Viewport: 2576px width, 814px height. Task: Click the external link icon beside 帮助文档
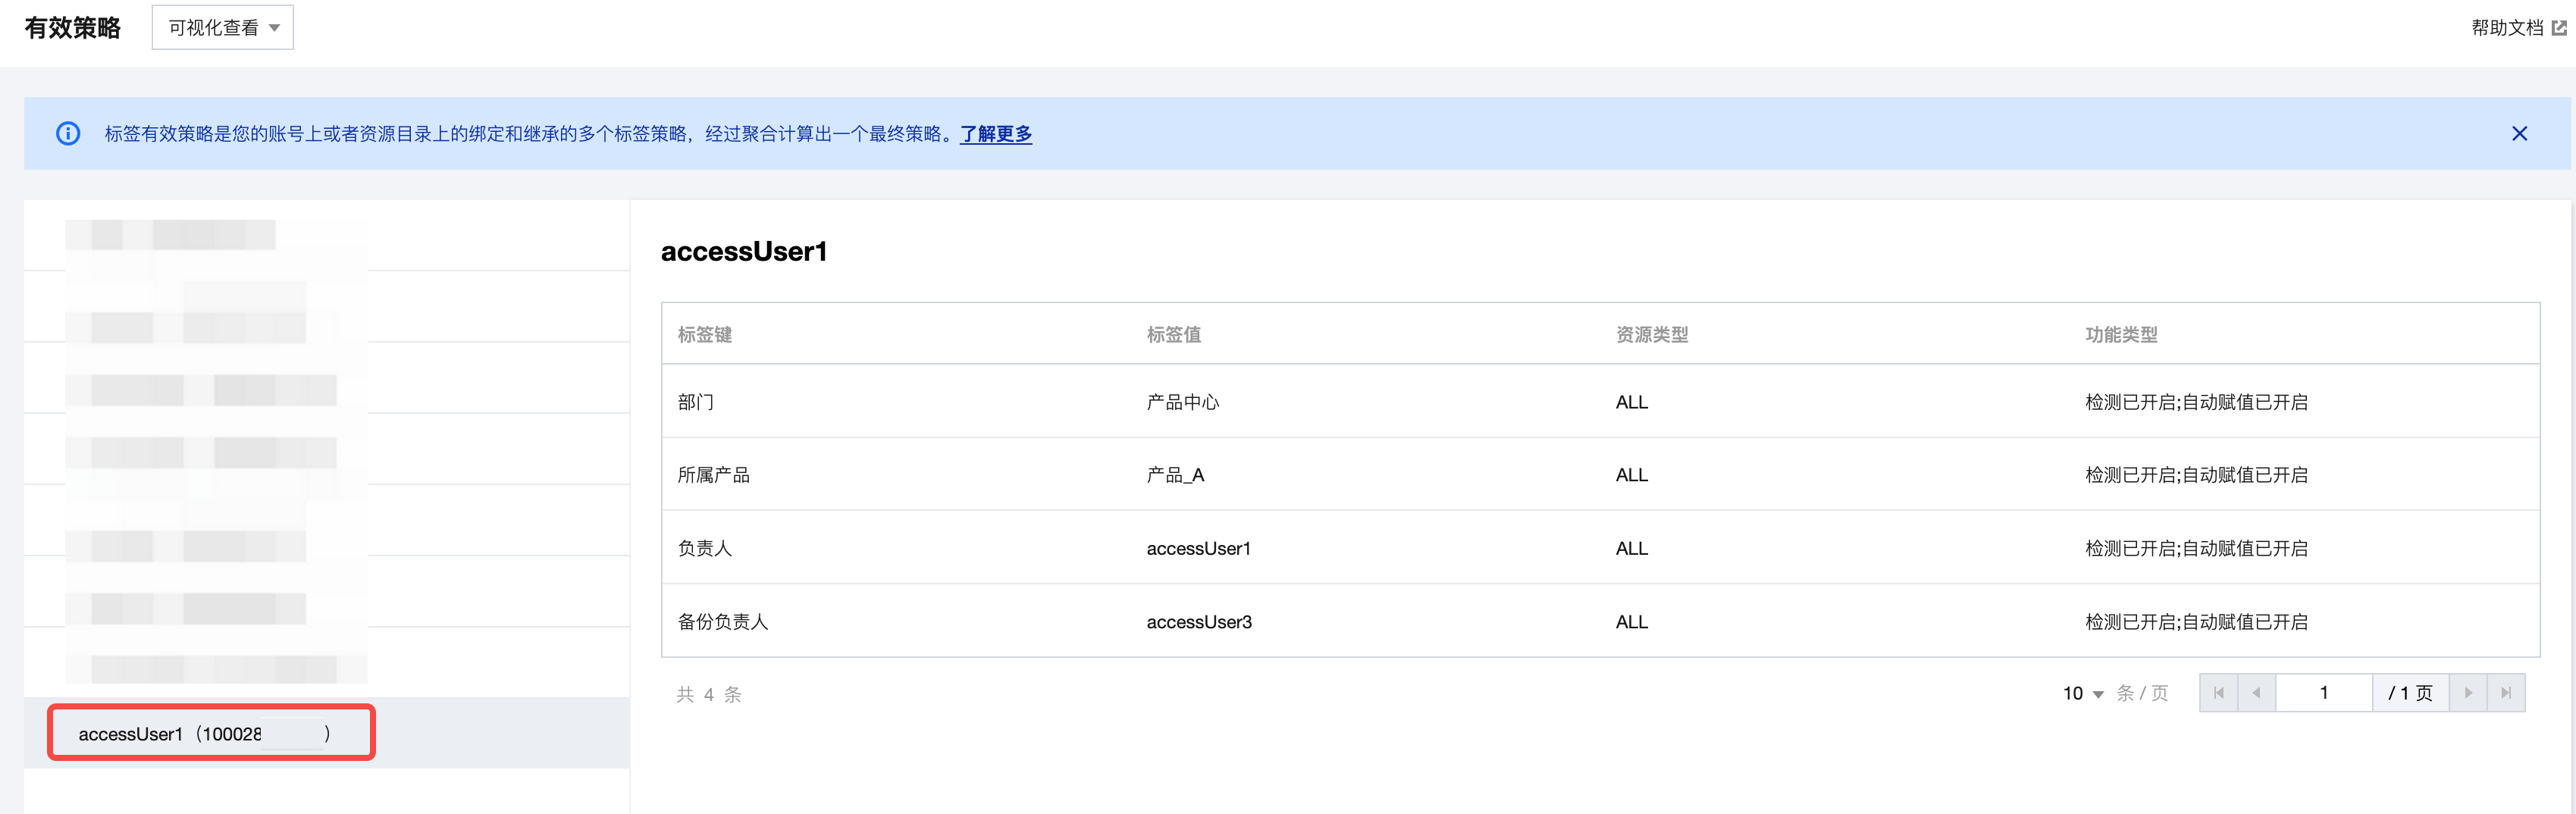(2559, 28)
